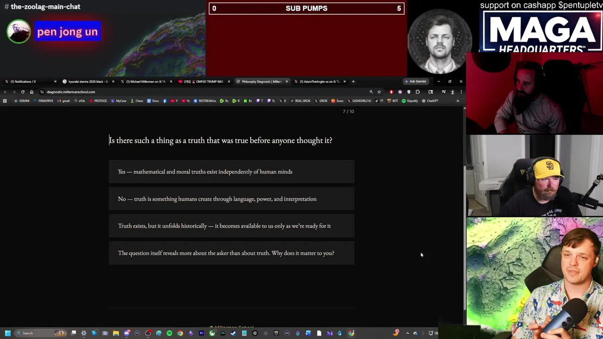The height and width of the screenshot is (339, 603).
Task: Choose 'The question itself reveals more' answer
Action: coord(231,253)
